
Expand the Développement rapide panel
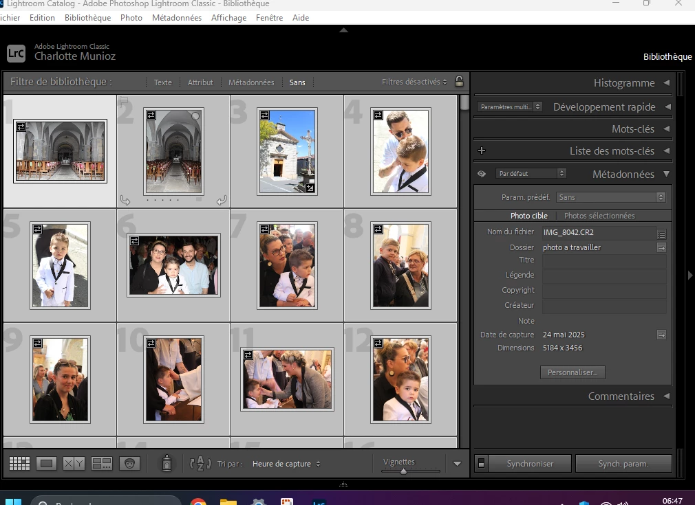tap(667, 106)
